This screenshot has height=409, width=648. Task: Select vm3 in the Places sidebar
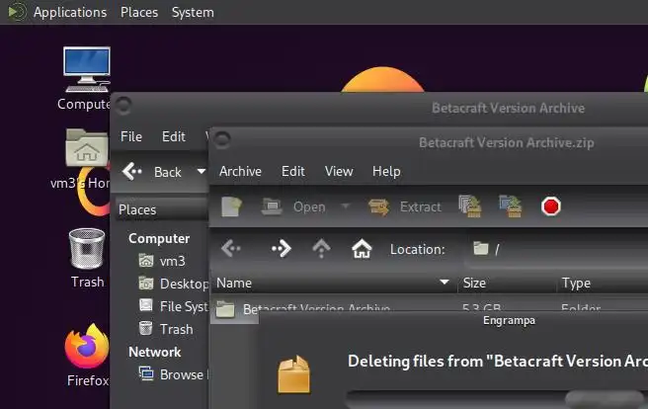(172, 261)
